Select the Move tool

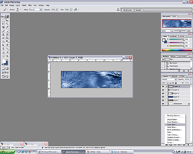click(7, 20)
